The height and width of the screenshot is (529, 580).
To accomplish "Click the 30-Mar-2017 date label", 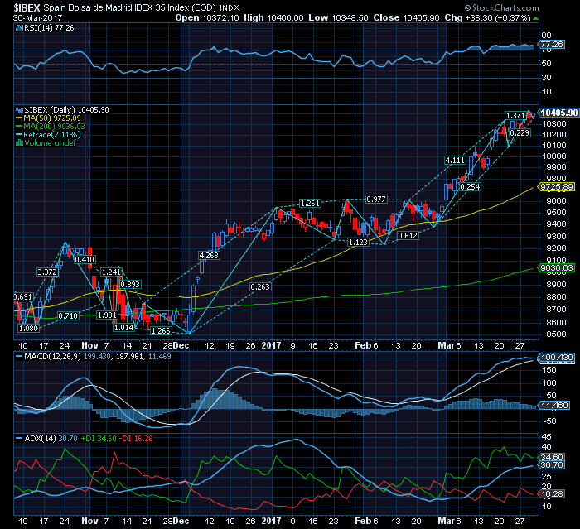I will click(38, 17).
